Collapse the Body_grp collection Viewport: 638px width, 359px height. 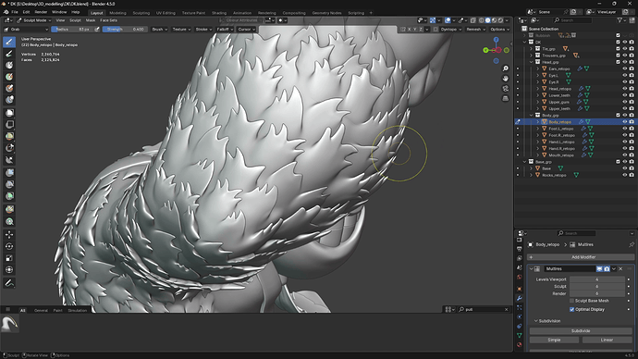coord(531,115)
